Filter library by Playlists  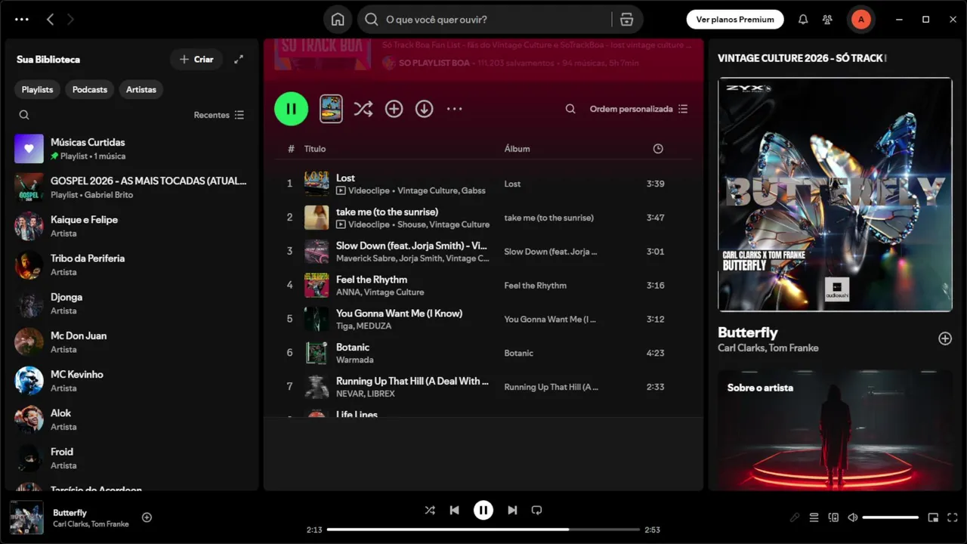tap(37, 89)
